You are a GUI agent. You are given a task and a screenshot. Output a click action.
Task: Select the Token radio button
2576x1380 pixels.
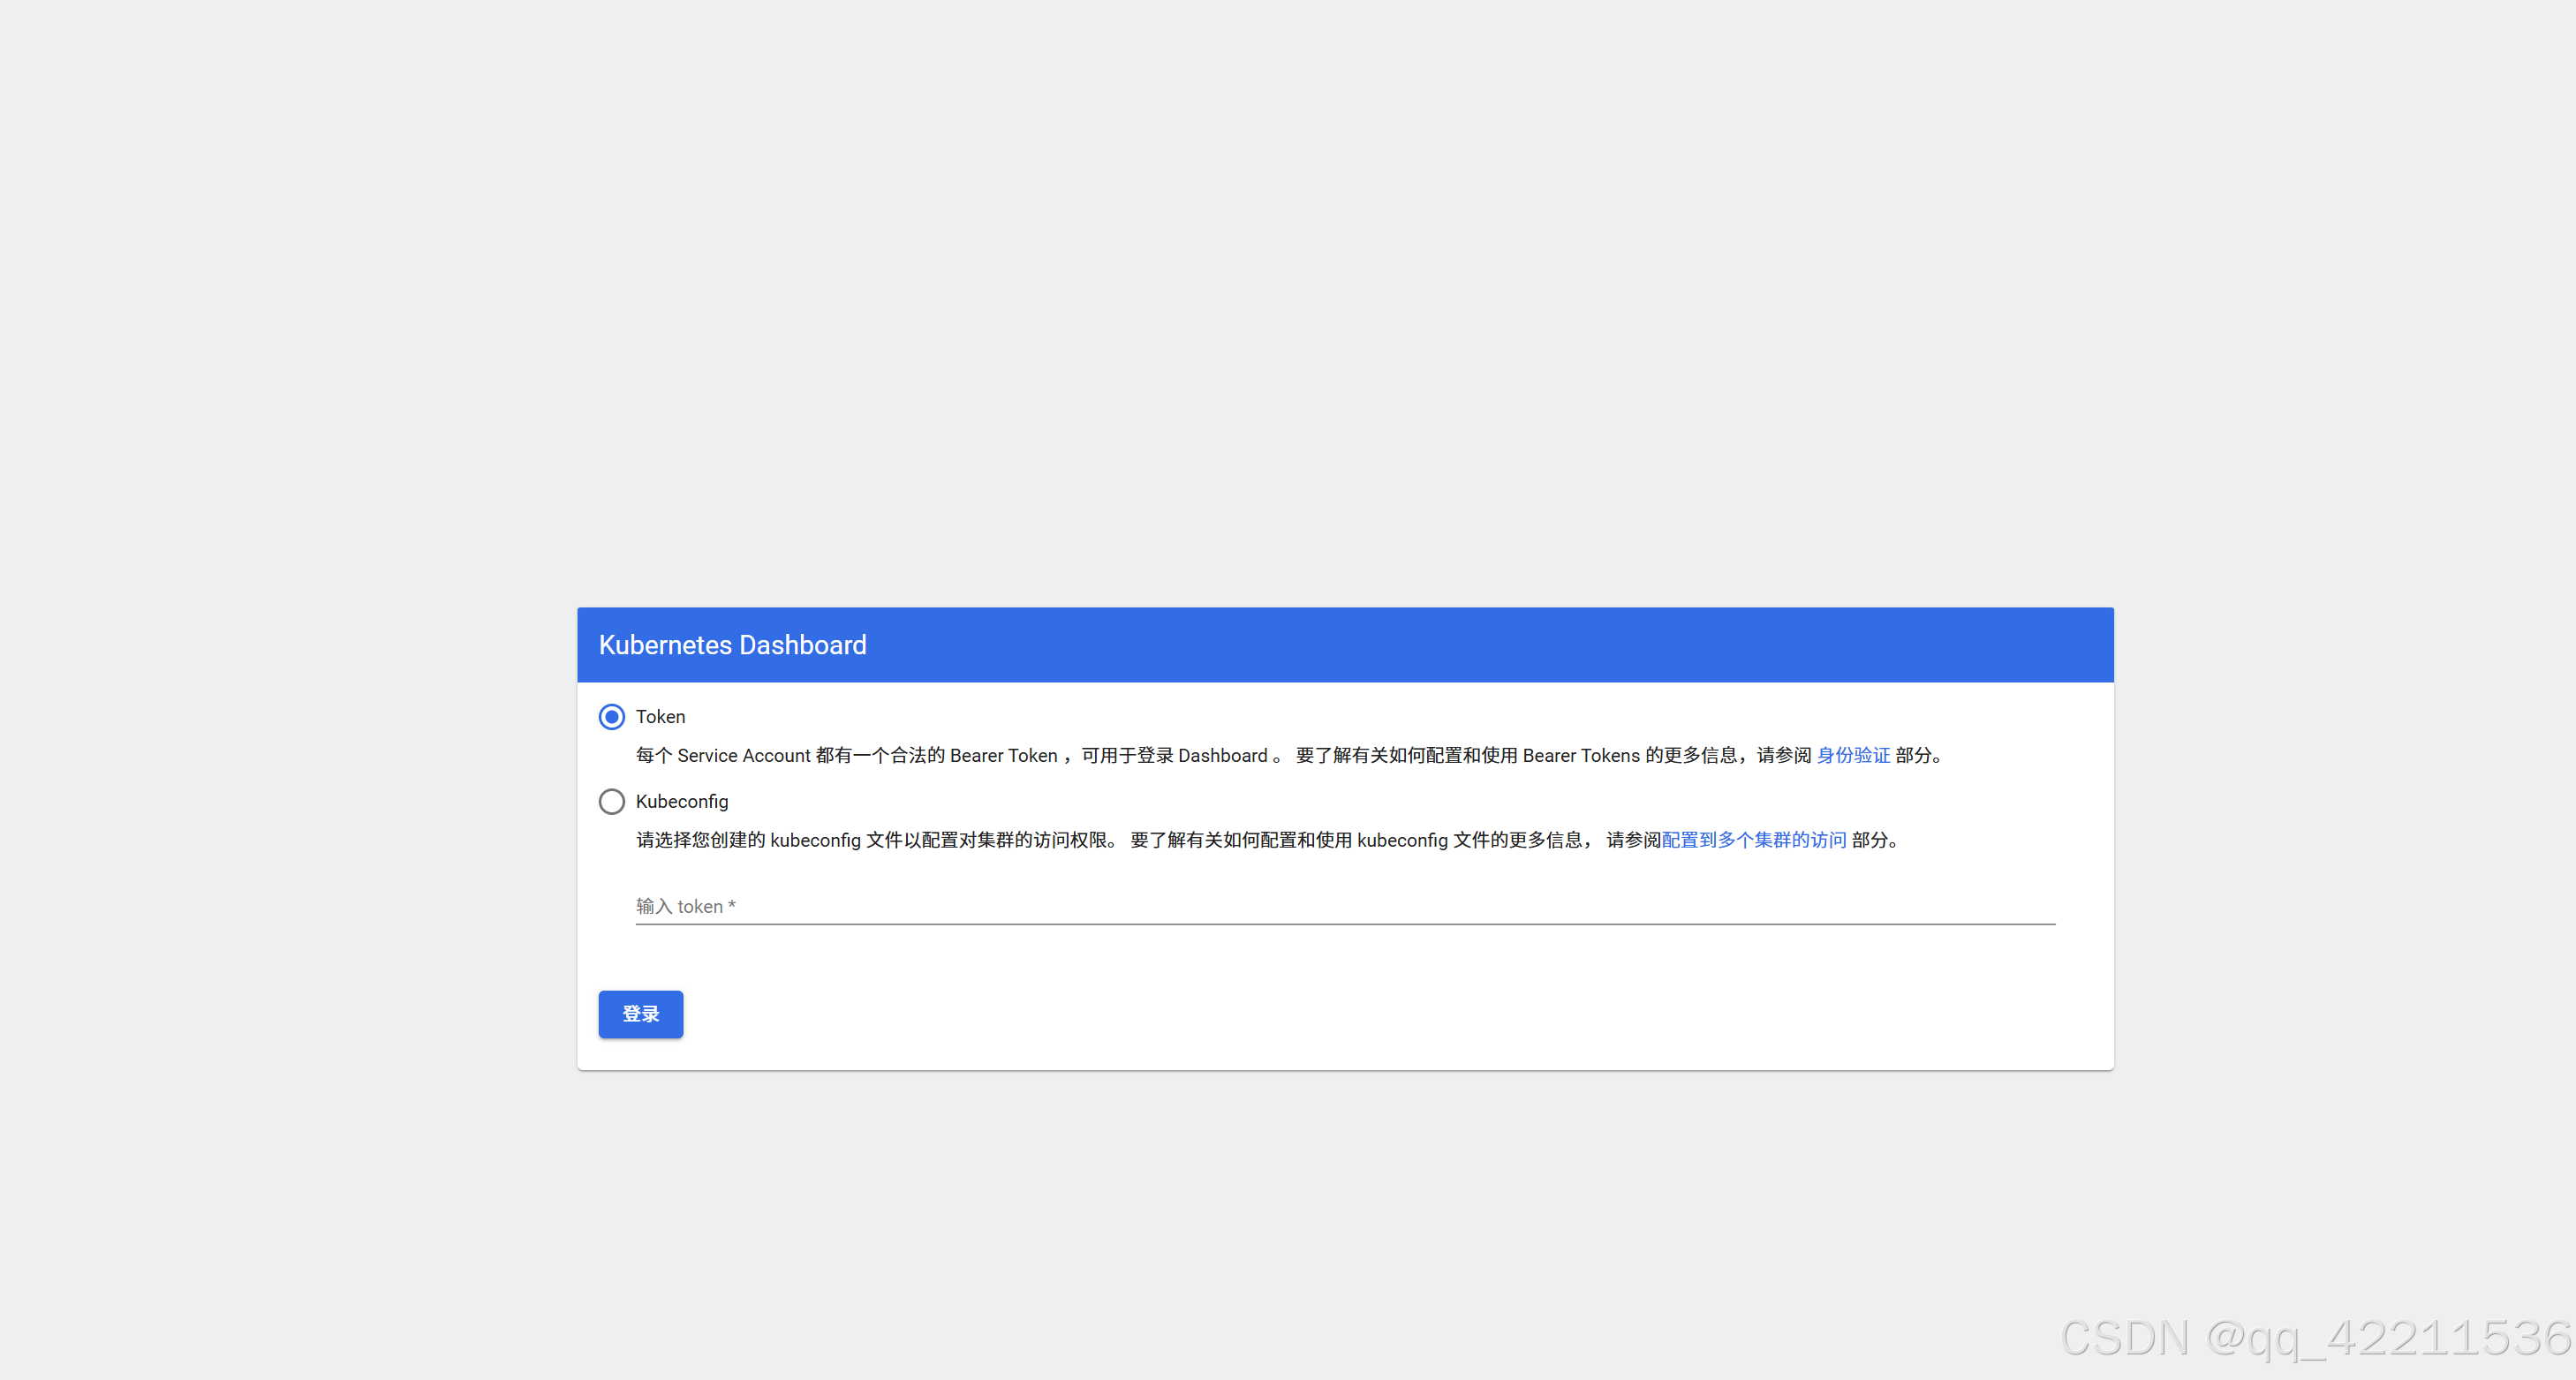point(611,717)
